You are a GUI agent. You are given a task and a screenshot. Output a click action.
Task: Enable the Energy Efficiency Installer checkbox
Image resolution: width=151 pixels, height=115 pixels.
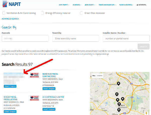pos(43,13)
